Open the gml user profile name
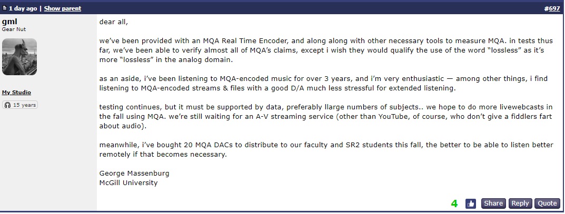565x214 pixels. click(9, 22)
